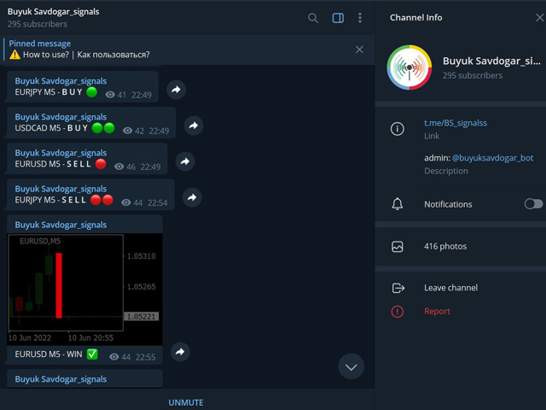Click the bell icon beside Notifications
Screen dimensions: 546x410
click(398, 204)
